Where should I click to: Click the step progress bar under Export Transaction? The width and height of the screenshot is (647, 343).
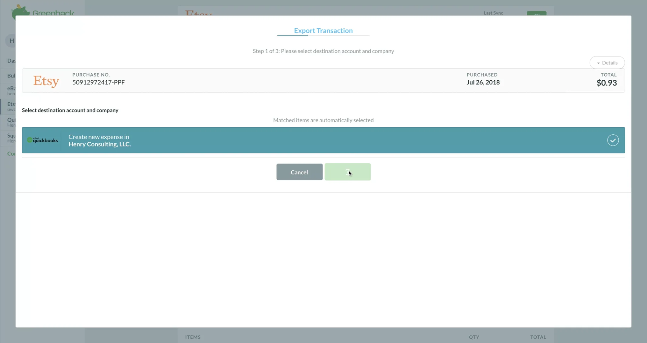click(x=323, y=36)
